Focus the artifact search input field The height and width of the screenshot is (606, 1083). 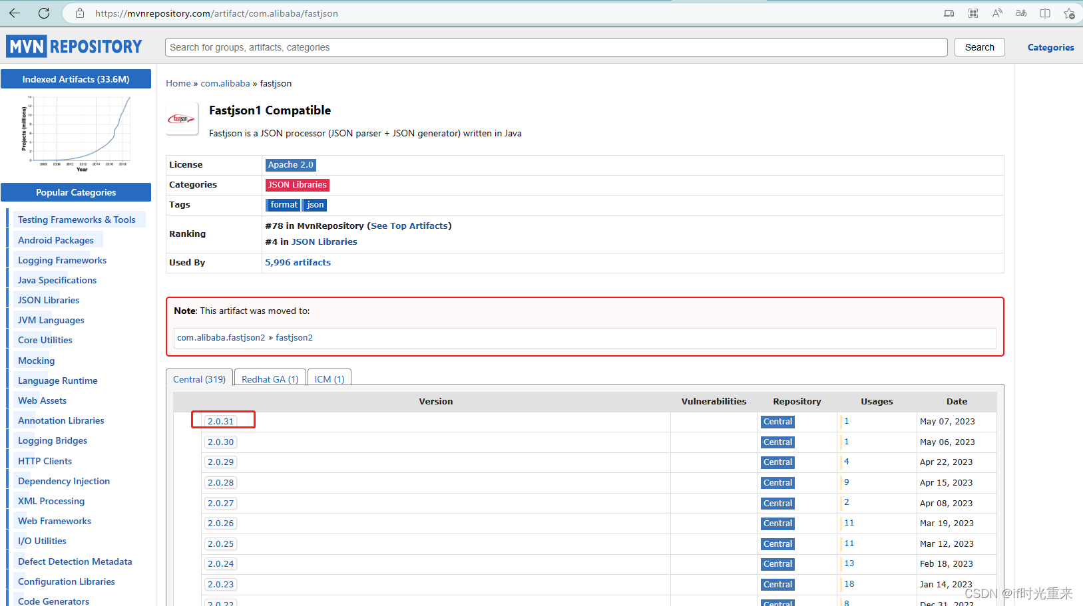556,47
